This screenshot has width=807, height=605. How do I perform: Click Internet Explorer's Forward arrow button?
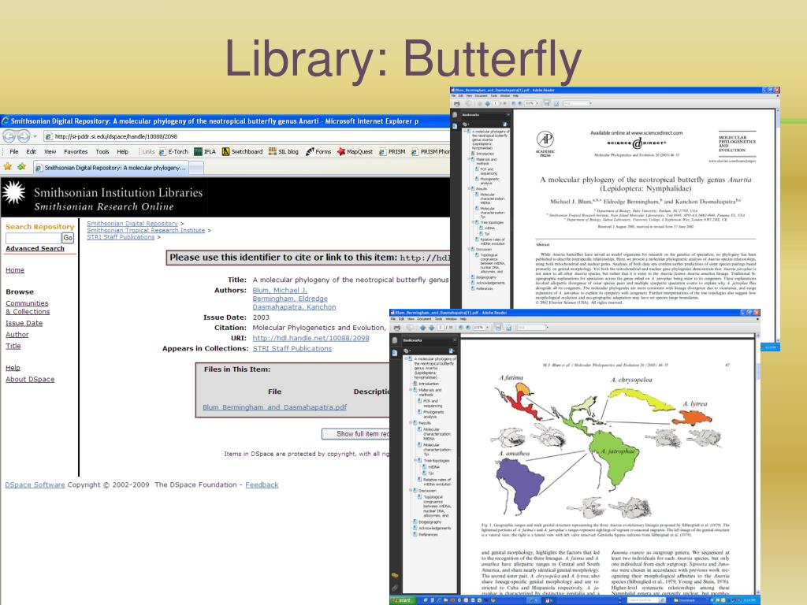pyautogui.click(x=23, y=136)
